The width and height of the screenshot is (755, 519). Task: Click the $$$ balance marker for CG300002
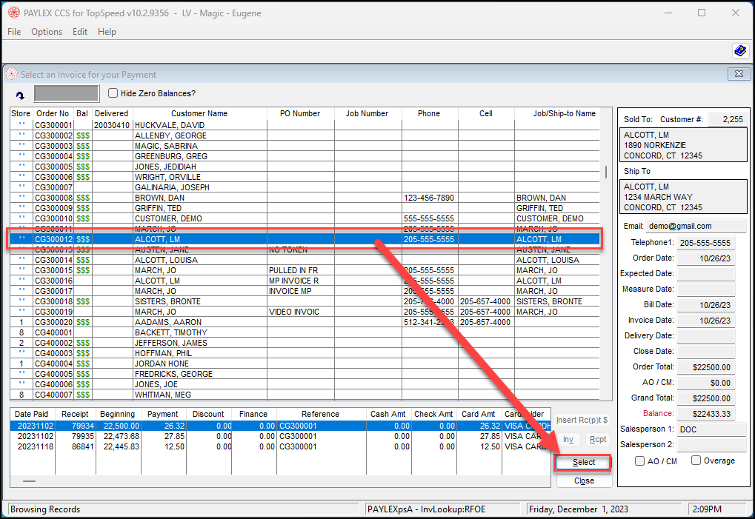point(83,135)
